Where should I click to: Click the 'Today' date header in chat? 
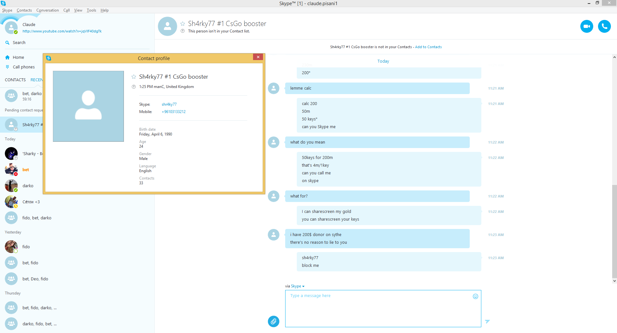coord(383,61)
